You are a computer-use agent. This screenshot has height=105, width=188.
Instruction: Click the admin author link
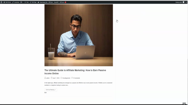48,78
